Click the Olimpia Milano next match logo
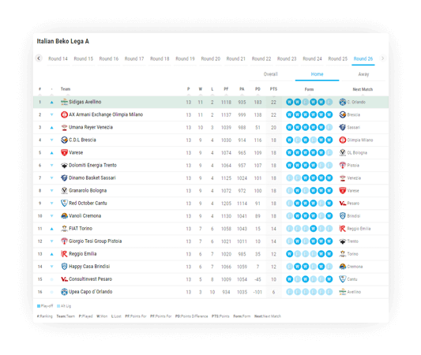421x355 pixels. coord(342,140)
